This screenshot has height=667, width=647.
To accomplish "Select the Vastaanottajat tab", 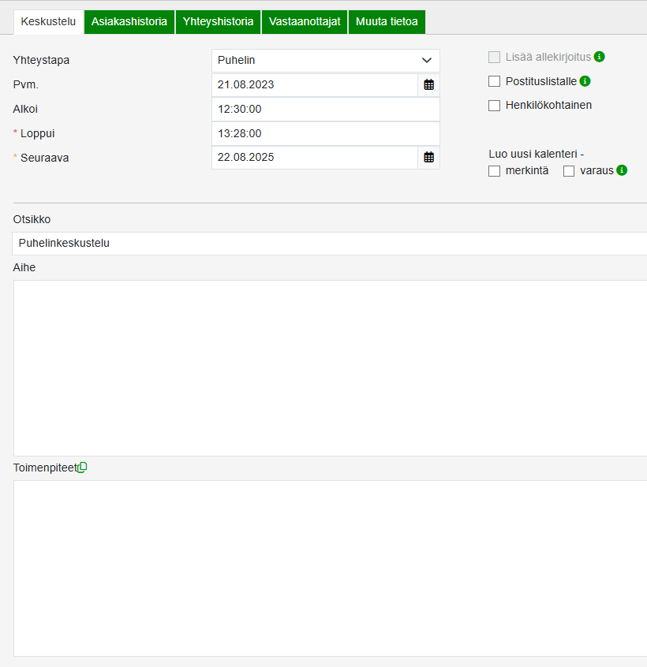I will click(x=305, y=22).
